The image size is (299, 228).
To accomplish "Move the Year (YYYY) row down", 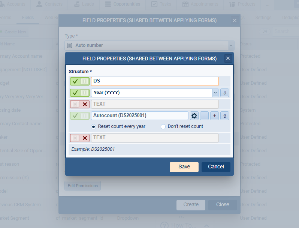I will (224, 93).
